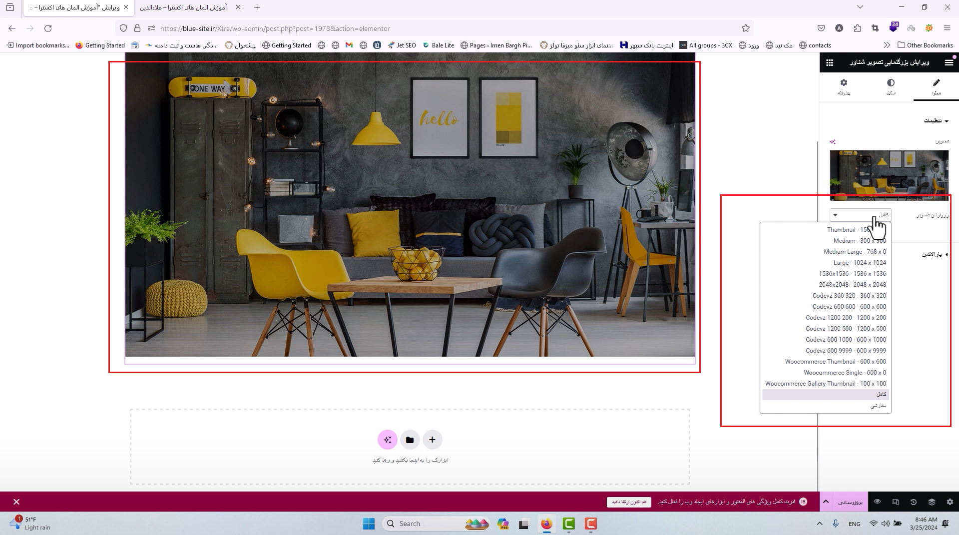Image resolution: width=959 pixels, height=535 pixels.
Task: Close the ویرایش آموزش المان های اکسترا tab
Action: coord(126,7)
